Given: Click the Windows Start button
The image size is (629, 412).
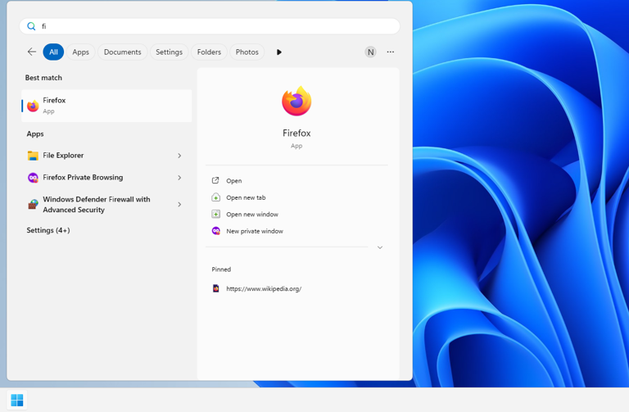Looking at the screenshot, I should click(17, 400).
